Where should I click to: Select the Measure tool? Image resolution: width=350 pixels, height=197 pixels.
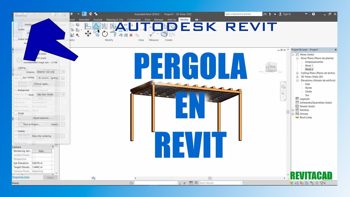click(152, 34)
